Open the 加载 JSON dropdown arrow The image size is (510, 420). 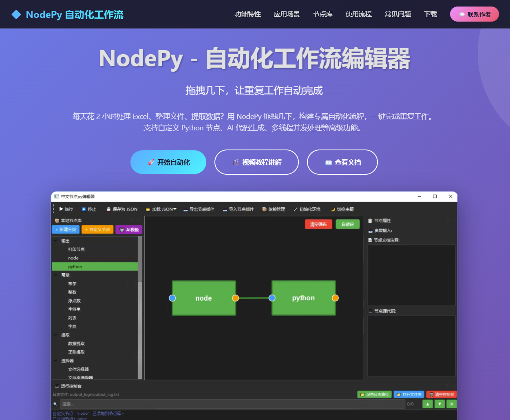(x=175, y=209)
